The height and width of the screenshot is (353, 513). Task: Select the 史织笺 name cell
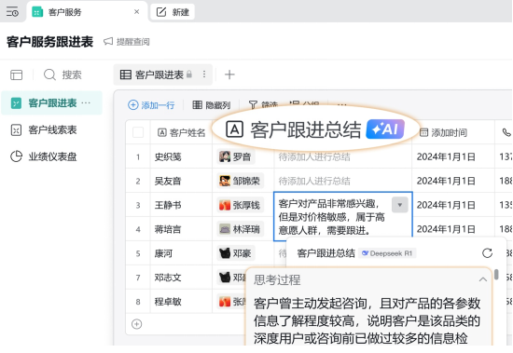181,156
